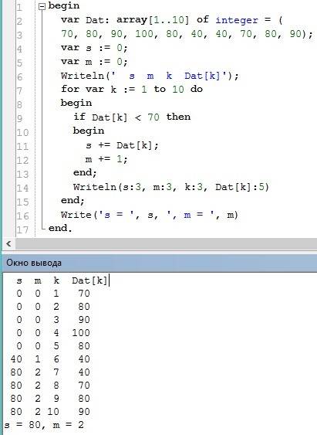Click the result line 's = 80, m = 2'
The image size is (317, 435).
(x=44, y=425)
